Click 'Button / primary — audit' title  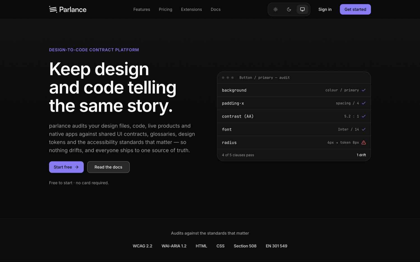(265, 77)
